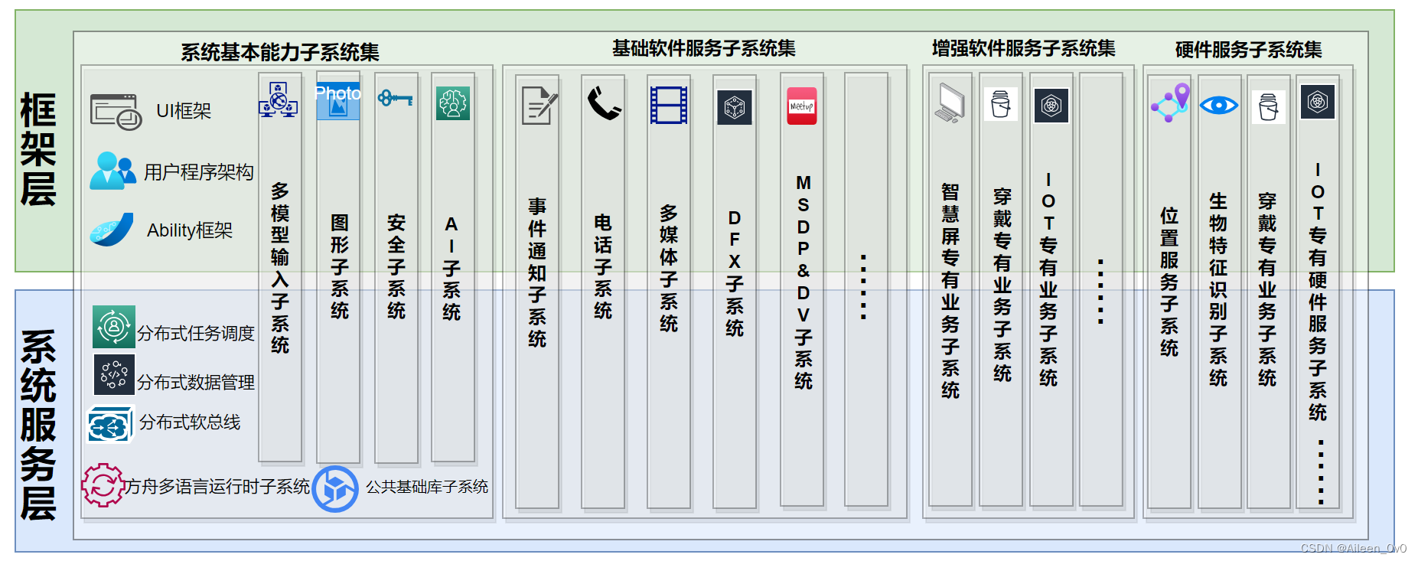Click the bucket icon in 增强软件服务子系统集
The height and width of the screenshot is (561, 1418).
tap(1001, 104)
